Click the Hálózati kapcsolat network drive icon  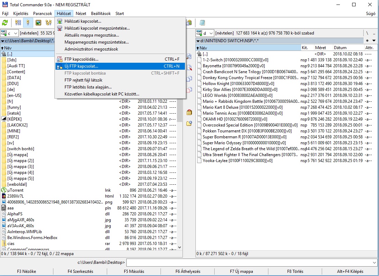tap(59, 21)
